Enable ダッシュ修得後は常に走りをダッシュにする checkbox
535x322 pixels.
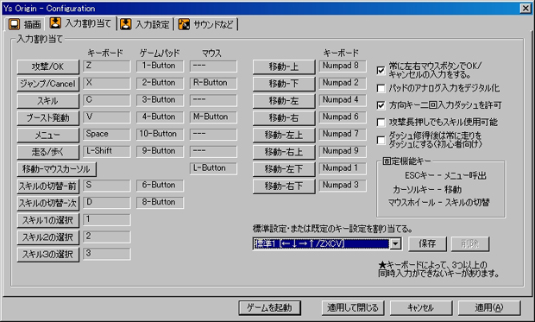click(381, 140)
